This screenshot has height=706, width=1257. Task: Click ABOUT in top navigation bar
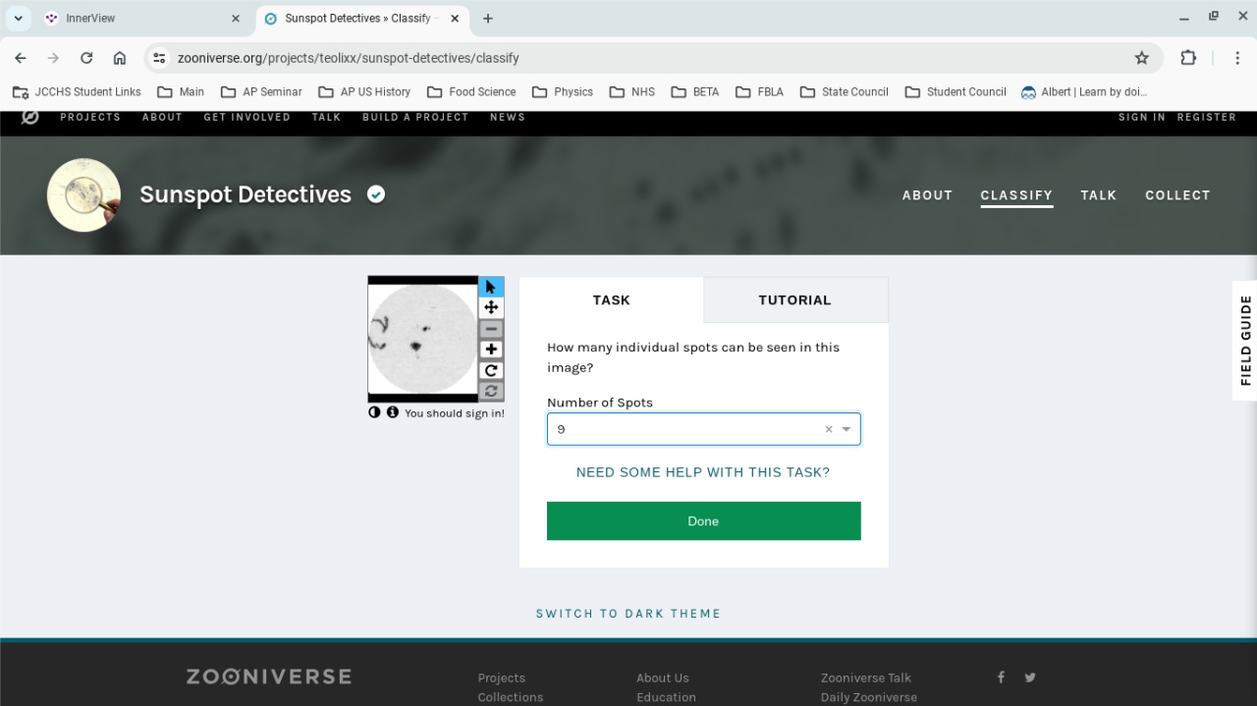click(162, 117)
